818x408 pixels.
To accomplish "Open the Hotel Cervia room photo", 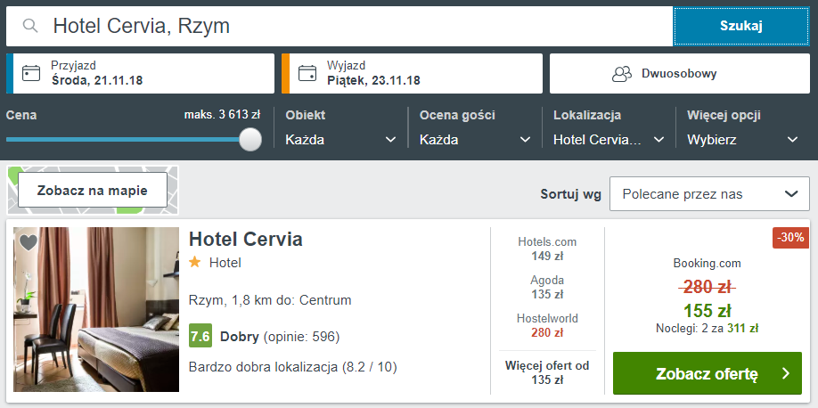I will coord(96,309).
